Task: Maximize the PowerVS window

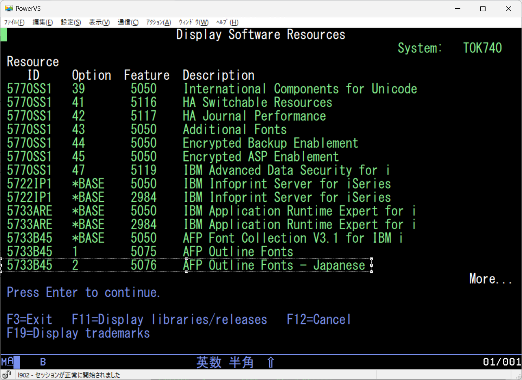Action: coord(483,9)
